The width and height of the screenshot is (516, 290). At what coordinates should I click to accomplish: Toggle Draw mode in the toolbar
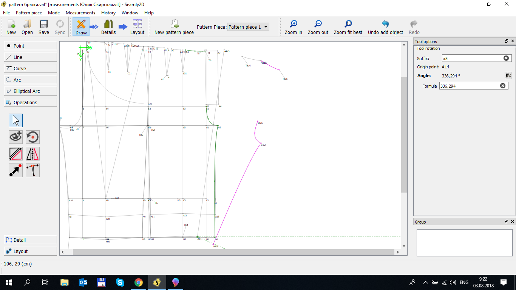81,27
